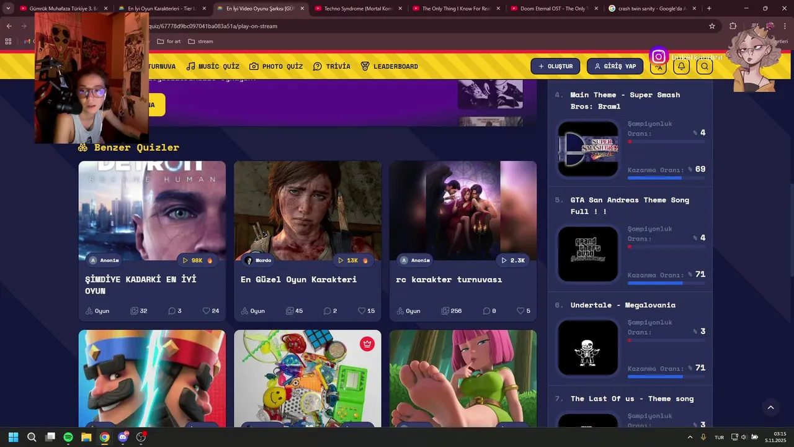This screenshot has width=794, height=447.
Task: Open MUSİC QUİZ in the navigation
Action: tap(213, 66)
